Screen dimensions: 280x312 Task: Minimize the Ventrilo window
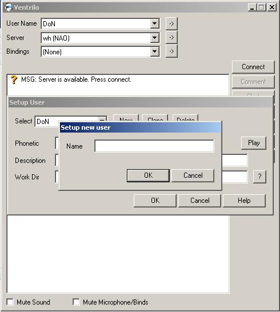[252, 7]
